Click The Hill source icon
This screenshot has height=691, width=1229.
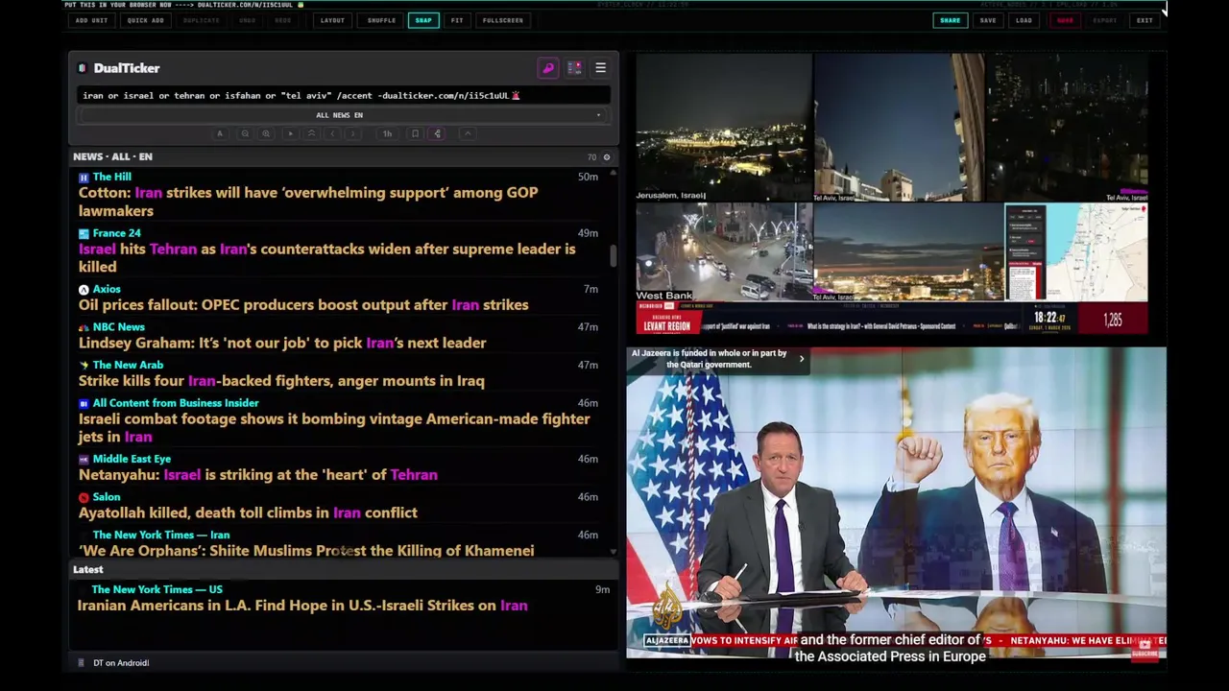pos(84,178)
